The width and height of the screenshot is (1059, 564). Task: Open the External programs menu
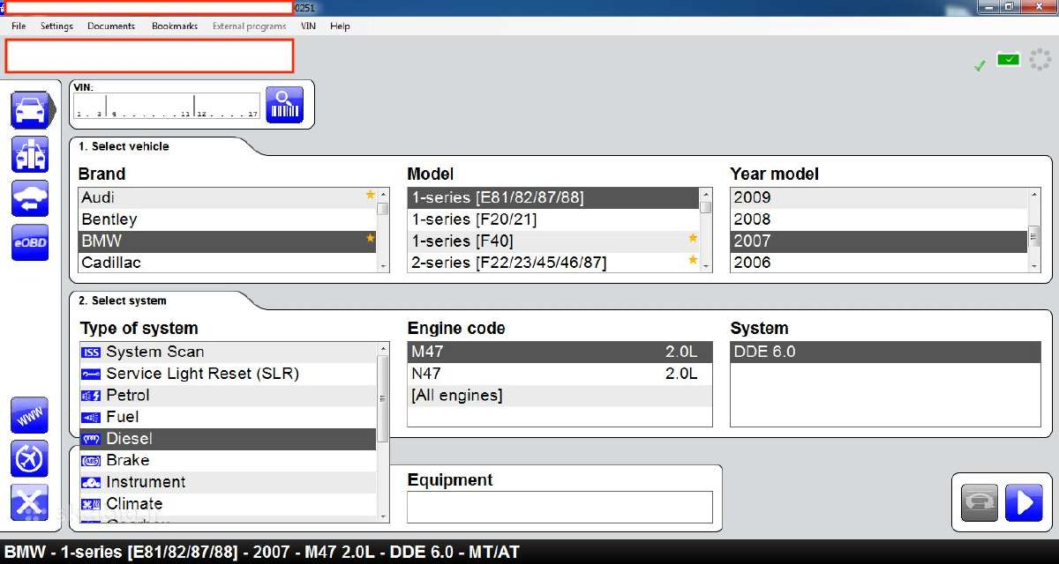click(x=249, y=26)
